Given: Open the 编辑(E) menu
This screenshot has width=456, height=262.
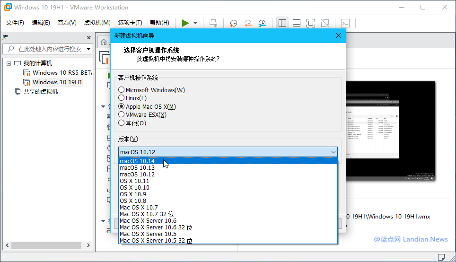Looking at the screenshot, I should (41, 23).
